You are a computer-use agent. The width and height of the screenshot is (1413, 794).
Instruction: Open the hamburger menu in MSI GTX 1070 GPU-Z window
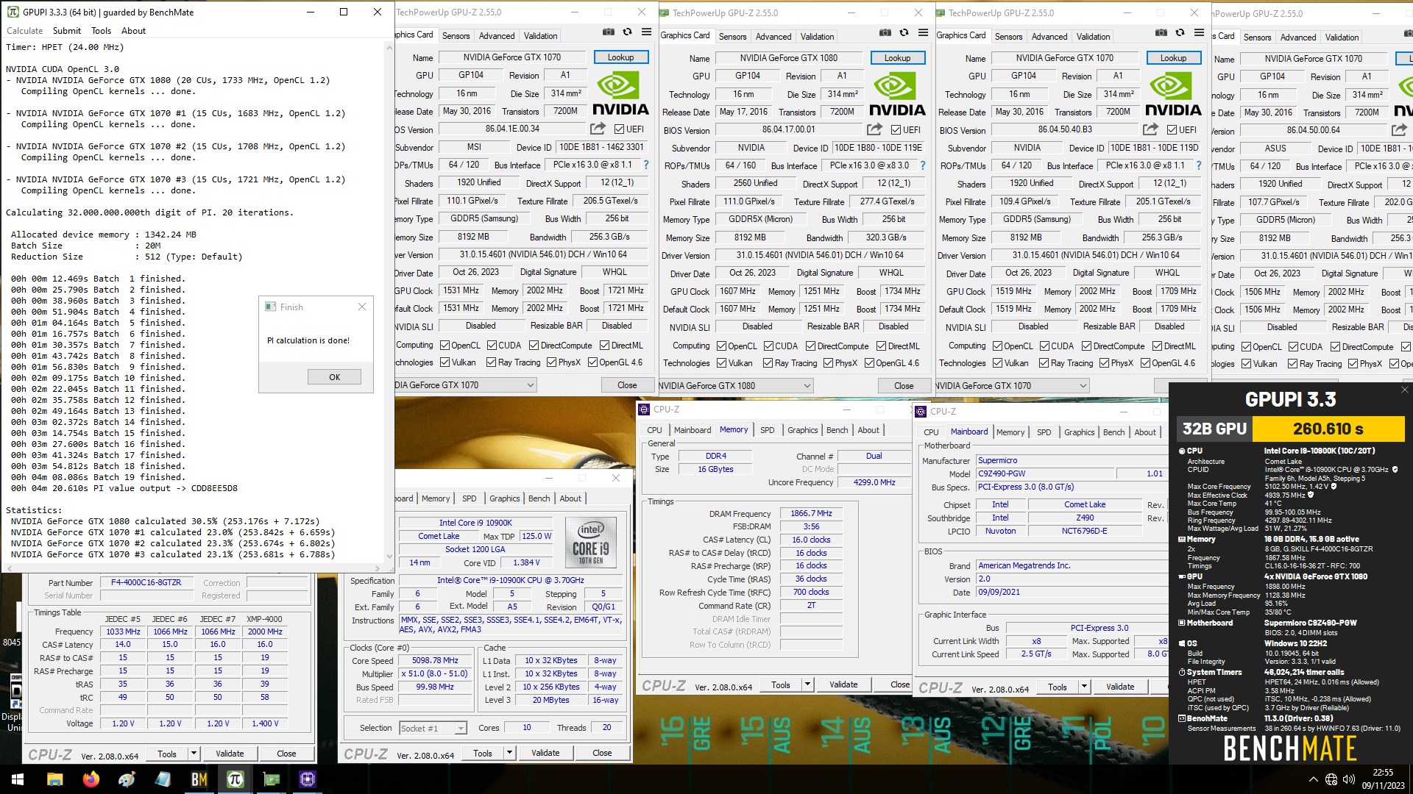click(x=646, y=32)
